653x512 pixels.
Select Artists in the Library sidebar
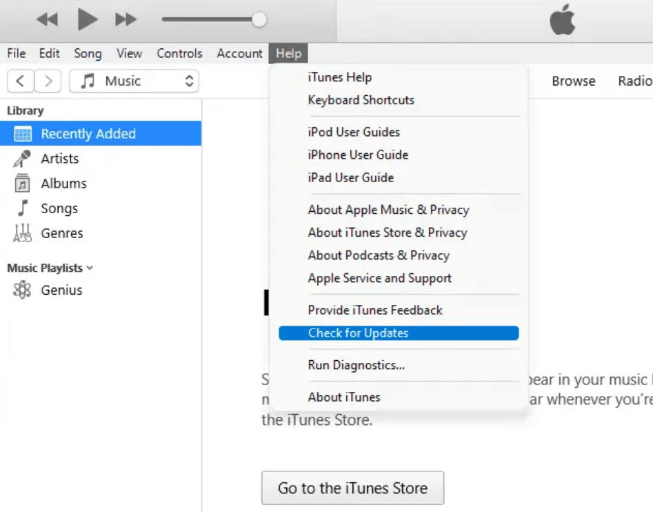click(60, 158)
